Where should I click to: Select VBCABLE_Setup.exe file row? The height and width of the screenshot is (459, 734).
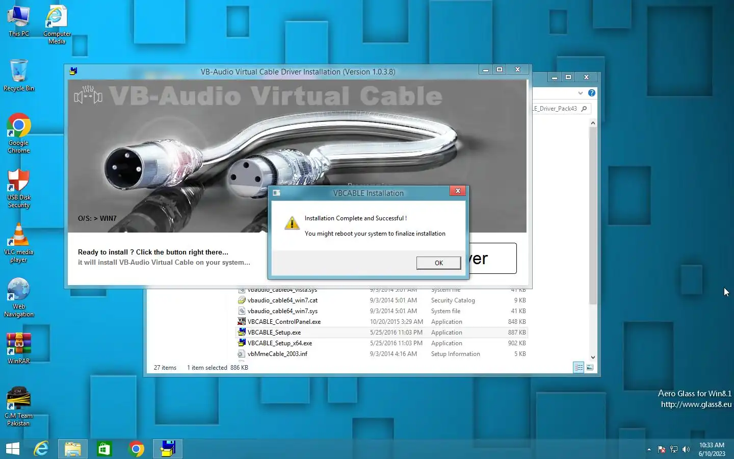tap(382, 333)
